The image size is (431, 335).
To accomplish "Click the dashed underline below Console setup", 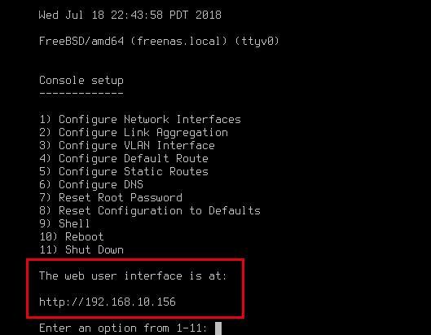I will pyautogui.click(x=81, y=94).
